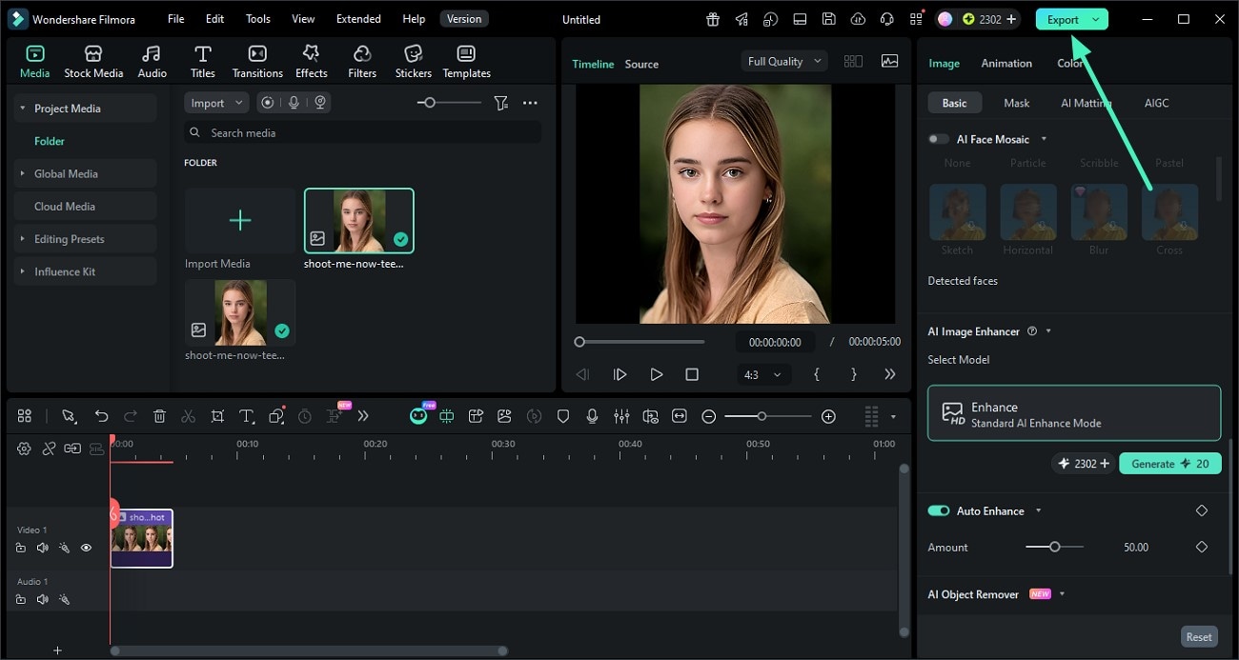The height and width of the screenshot is (660, 1239).
Task: Open the Tools menu
Action: 255,18
